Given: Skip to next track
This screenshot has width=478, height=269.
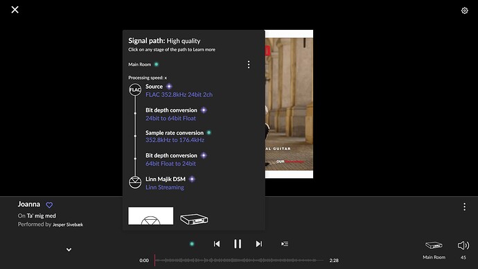Looking at the screenshot, I should [259, 243].
